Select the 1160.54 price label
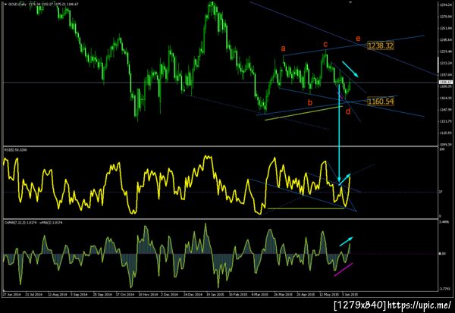This screenshot has width=455, height=313. (381, 102)
